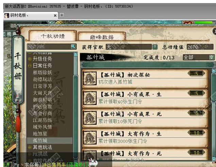This screenshot has height=167, width=216.
Task: Select the 千秋功绩 tab
Action: point(53,36)
